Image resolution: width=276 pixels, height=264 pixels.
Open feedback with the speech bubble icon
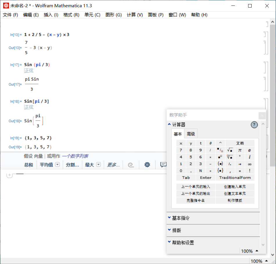pos(163,164)
